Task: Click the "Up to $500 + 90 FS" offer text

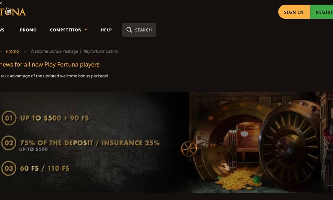Action: click(55, 118)
